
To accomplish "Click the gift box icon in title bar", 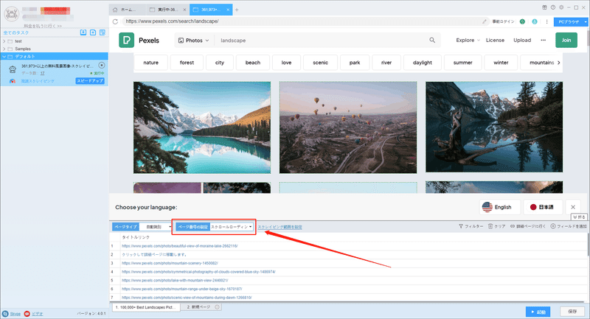I will point(544,7).
